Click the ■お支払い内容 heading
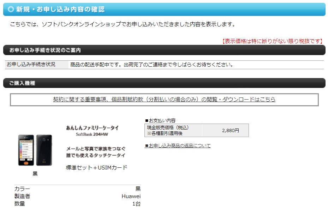 160,120
